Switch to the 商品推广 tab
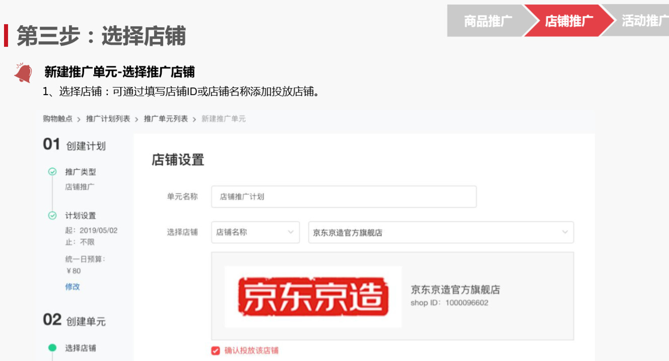The height and width of the screenshot is (361, 669). click(487, 21)
